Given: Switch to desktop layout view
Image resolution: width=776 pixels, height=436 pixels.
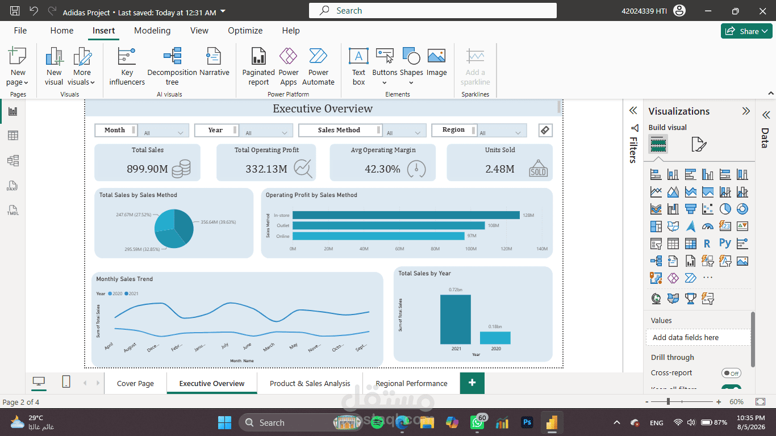Looking at the screenshot, I should (x=39, y=382).
